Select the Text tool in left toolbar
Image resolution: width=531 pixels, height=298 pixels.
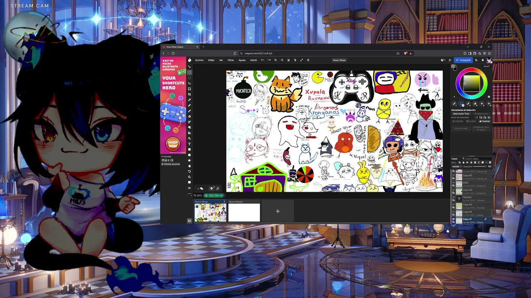(190, 144)
